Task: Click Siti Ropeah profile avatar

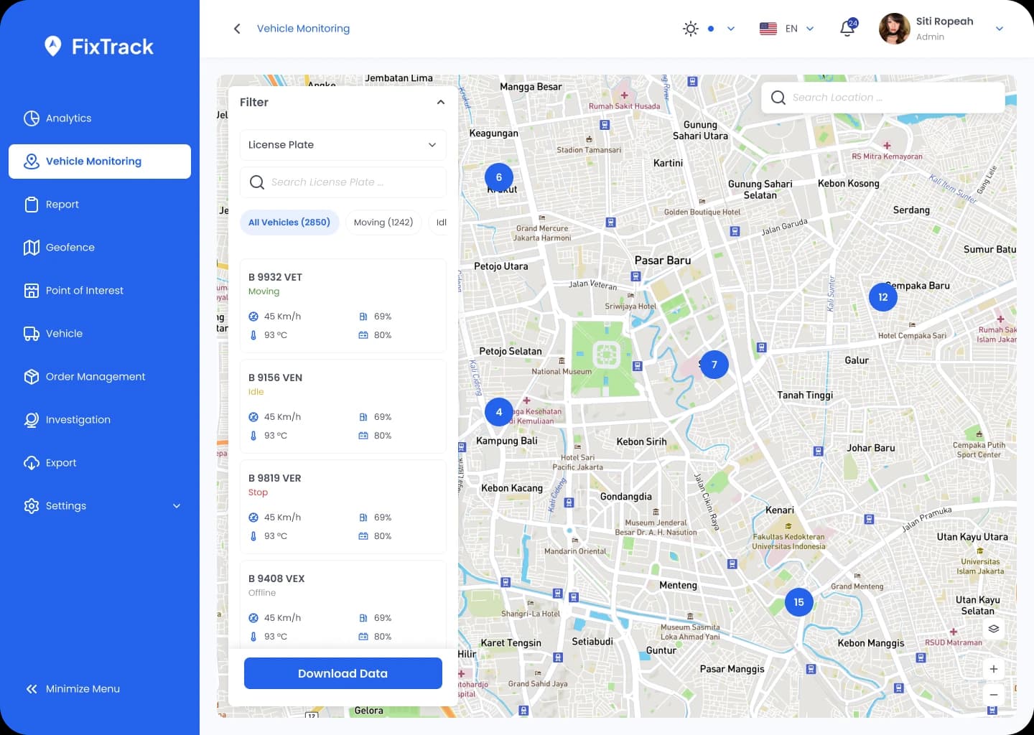Action: 895,29
